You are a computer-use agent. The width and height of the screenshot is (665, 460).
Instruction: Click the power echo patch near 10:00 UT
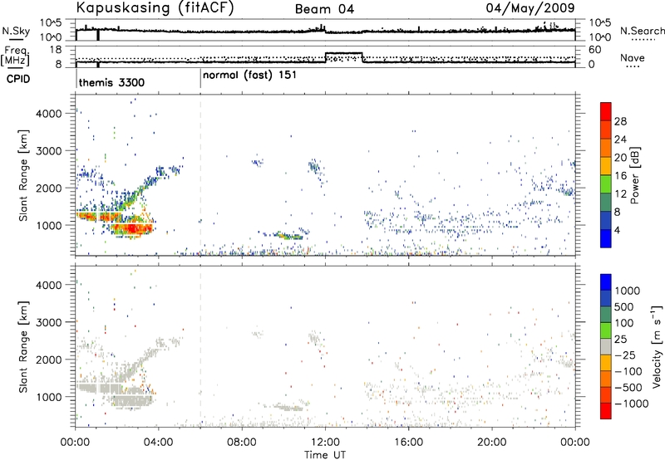[x=288, y=236]
